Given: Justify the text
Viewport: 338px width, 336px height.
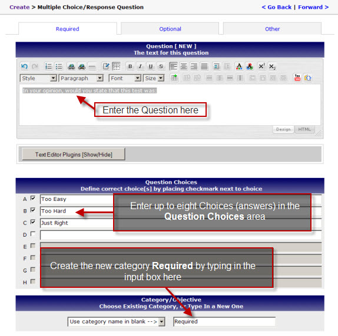Looking at the screenshot, I should 204,66.
